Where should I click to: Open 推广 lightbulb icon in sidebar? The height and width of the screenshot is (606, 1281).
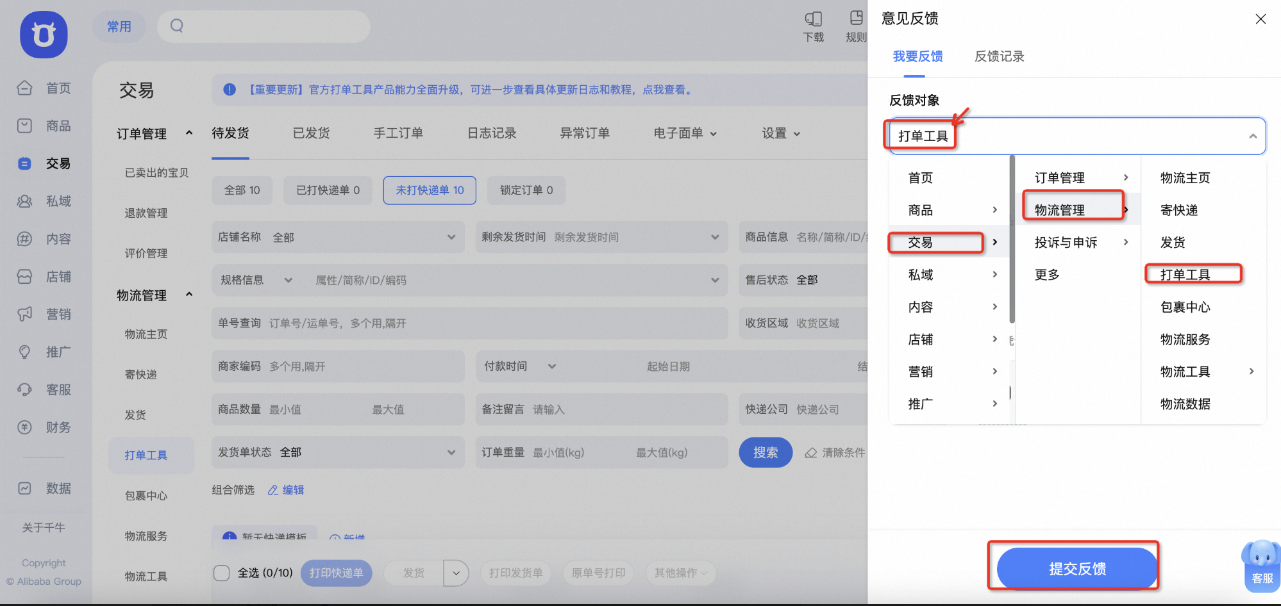click(x=24, y=352)
